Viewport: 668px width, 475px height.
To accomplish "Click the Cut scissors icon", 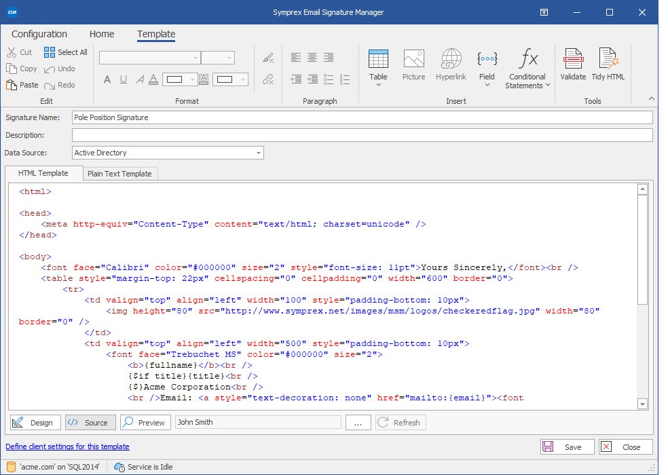I will click(12, 52).
